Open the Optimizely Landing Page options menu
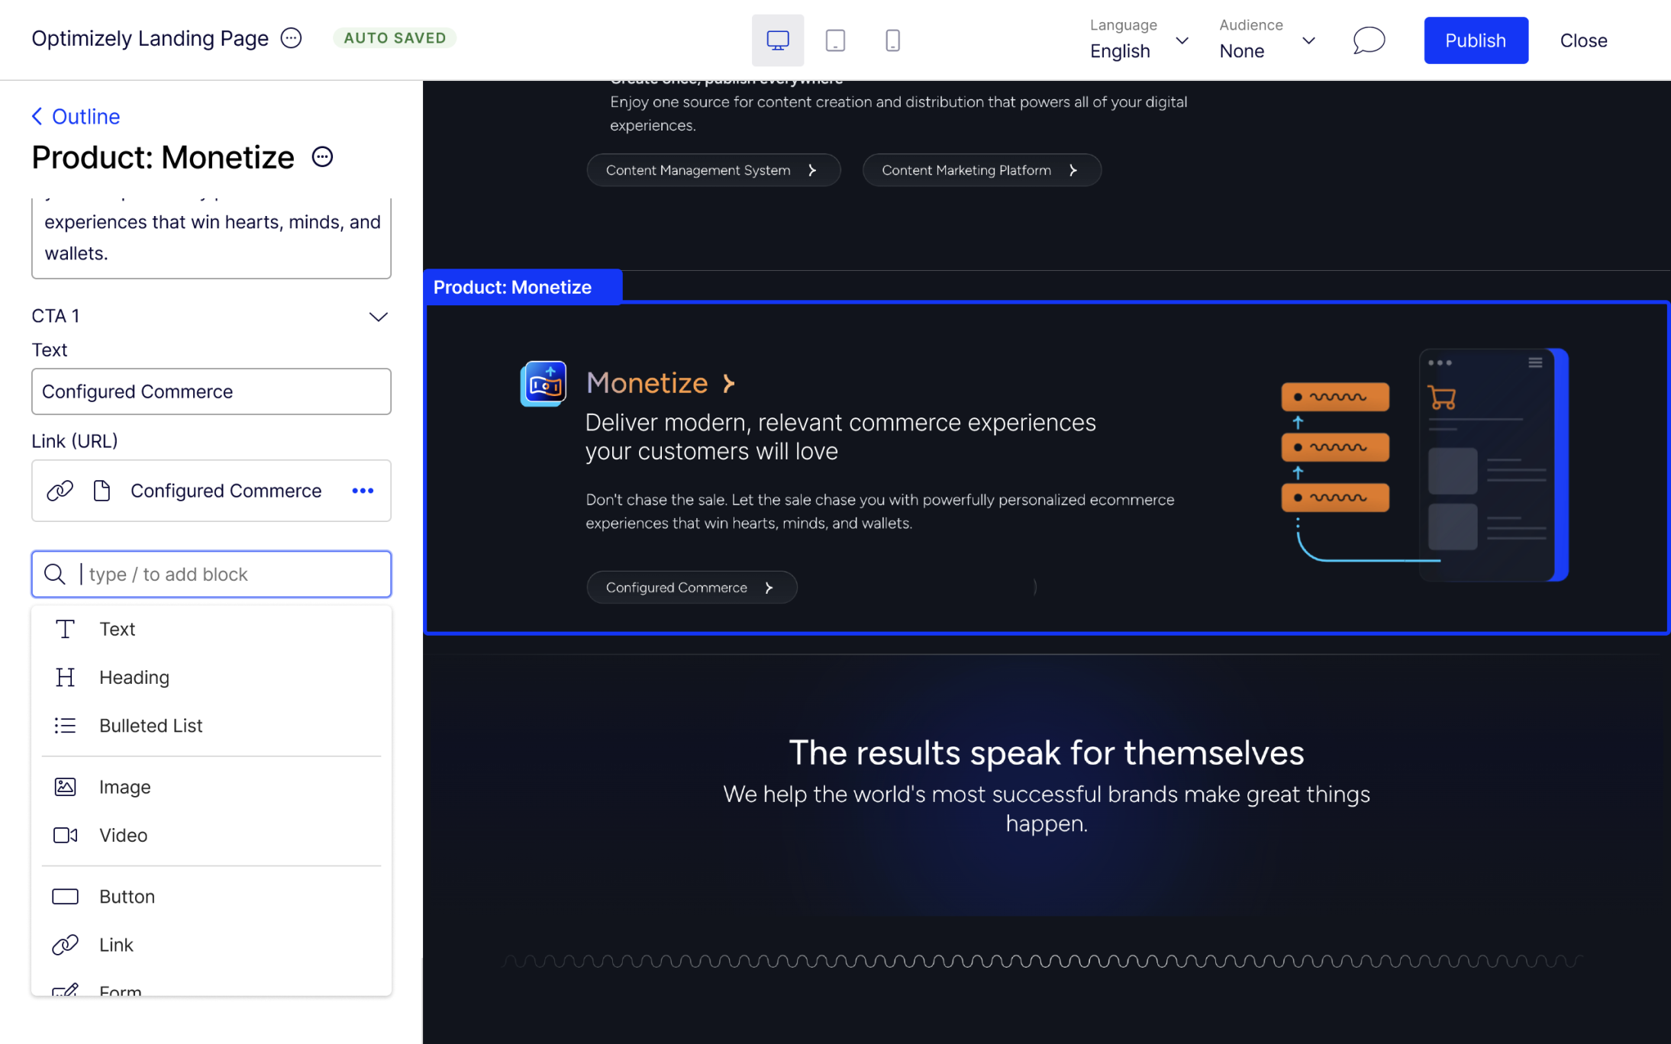 pyautogui.click(x=291, y=37)
